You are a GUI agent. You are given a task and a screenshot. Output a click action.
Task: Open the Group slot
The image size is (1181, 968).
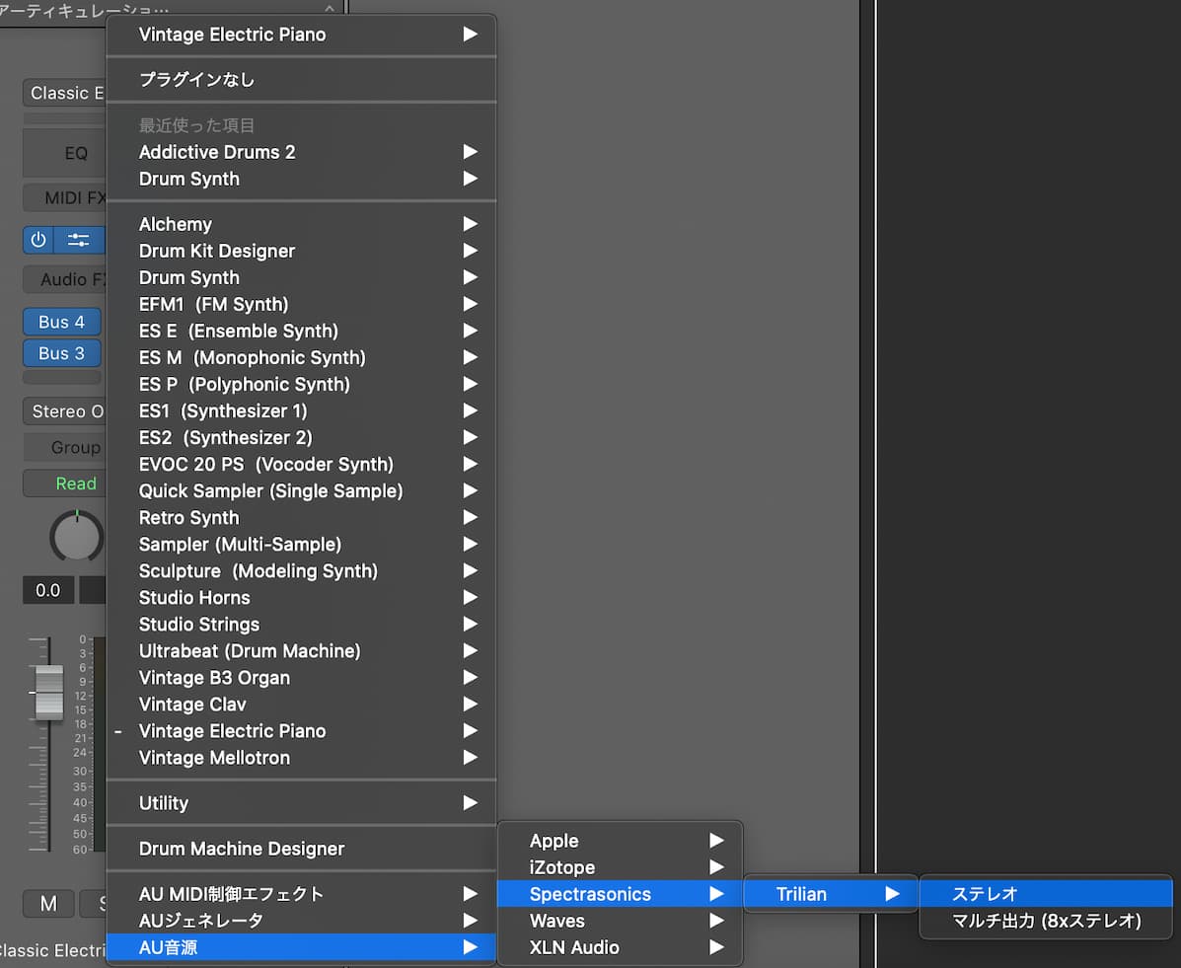pos(65,447)
